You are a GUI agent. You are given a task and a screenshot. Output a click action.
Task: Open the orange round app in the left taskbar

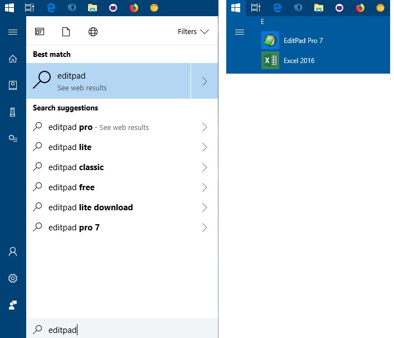coord(154,8)
